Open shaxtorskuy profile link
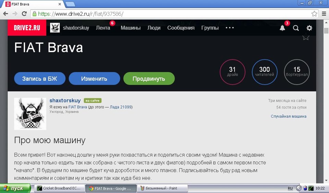Image resolution: width=329 pixels, height=193 pixels. click(65, 101)
